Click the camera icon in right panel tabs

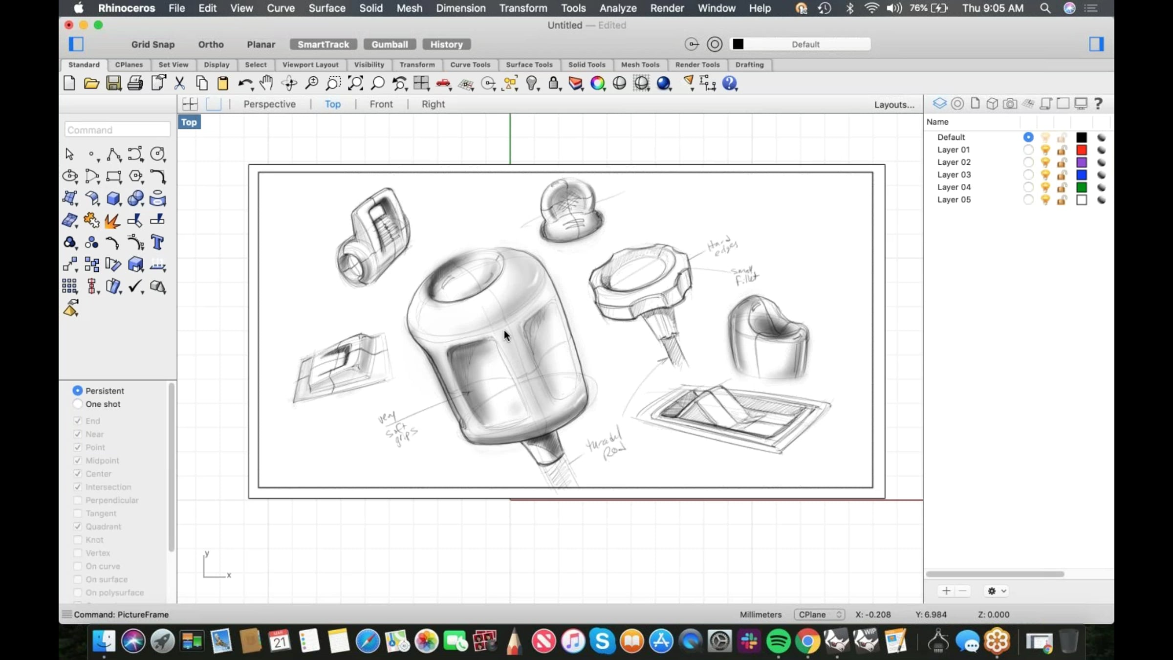tap(1010, 104)
